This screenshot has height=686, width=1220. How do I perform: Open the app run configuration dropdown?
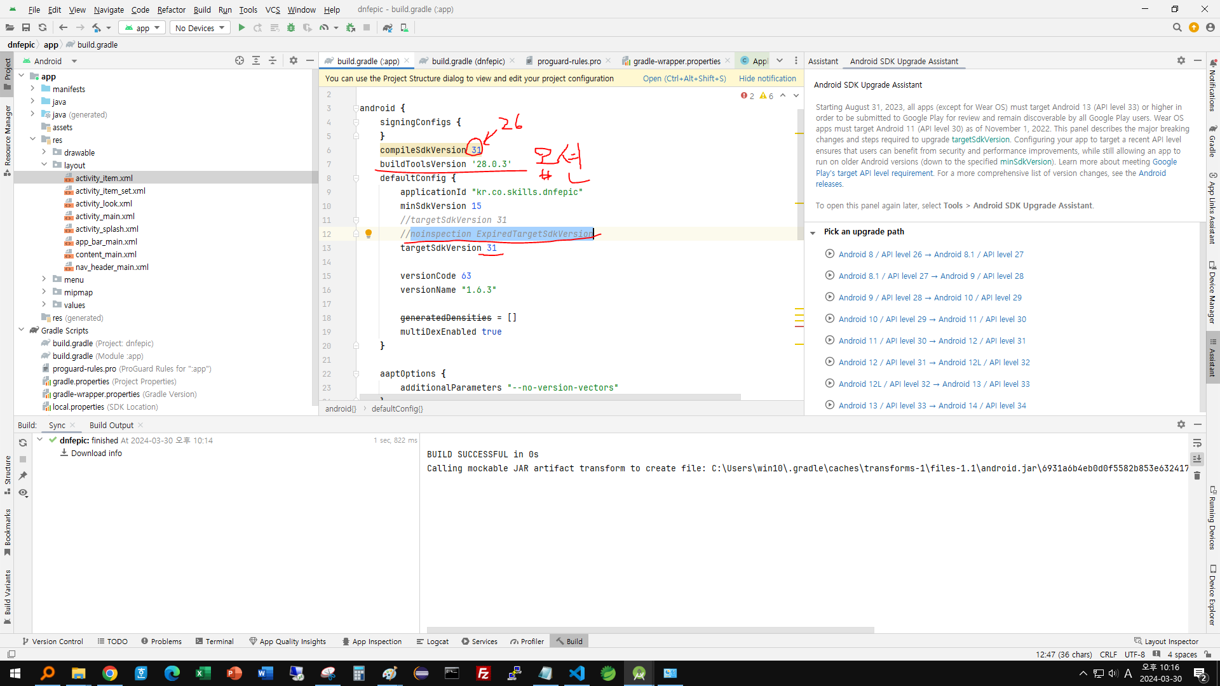[142, 28]
